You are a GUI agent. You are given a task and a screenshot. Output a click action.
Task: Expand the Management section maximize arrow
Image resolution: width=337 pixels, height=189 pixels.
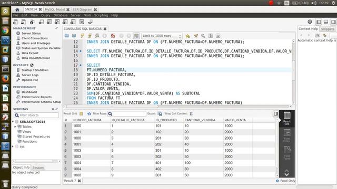tap(56, 28)
